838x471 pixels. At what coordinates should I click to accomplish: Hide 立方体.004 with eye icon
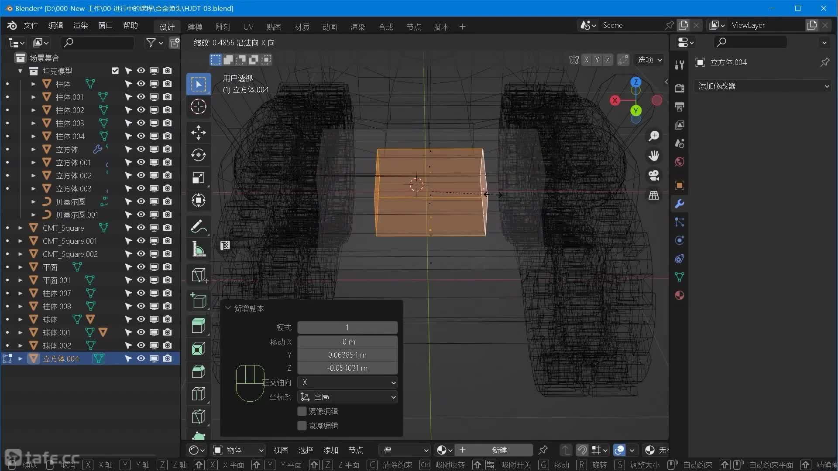tap(141, 358)
